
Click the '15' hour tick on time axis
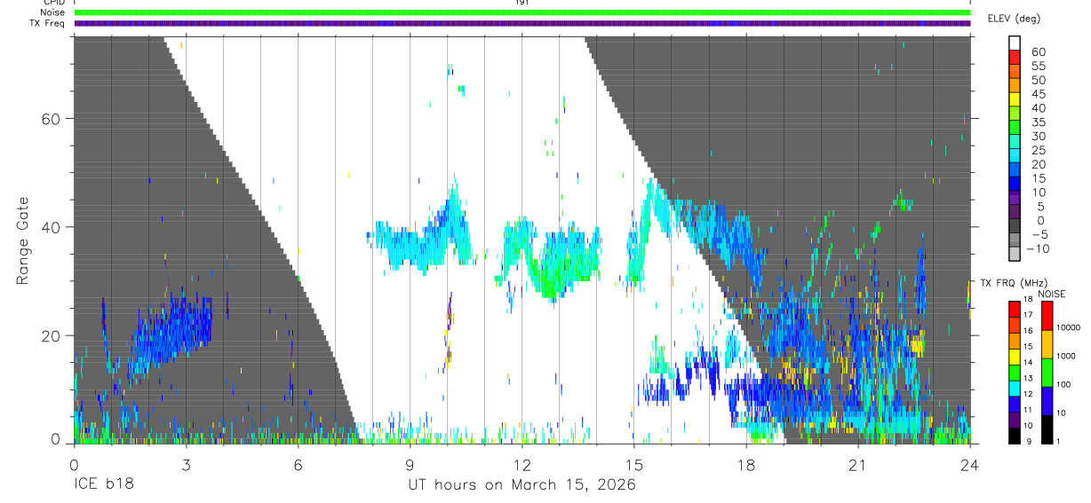633,465
